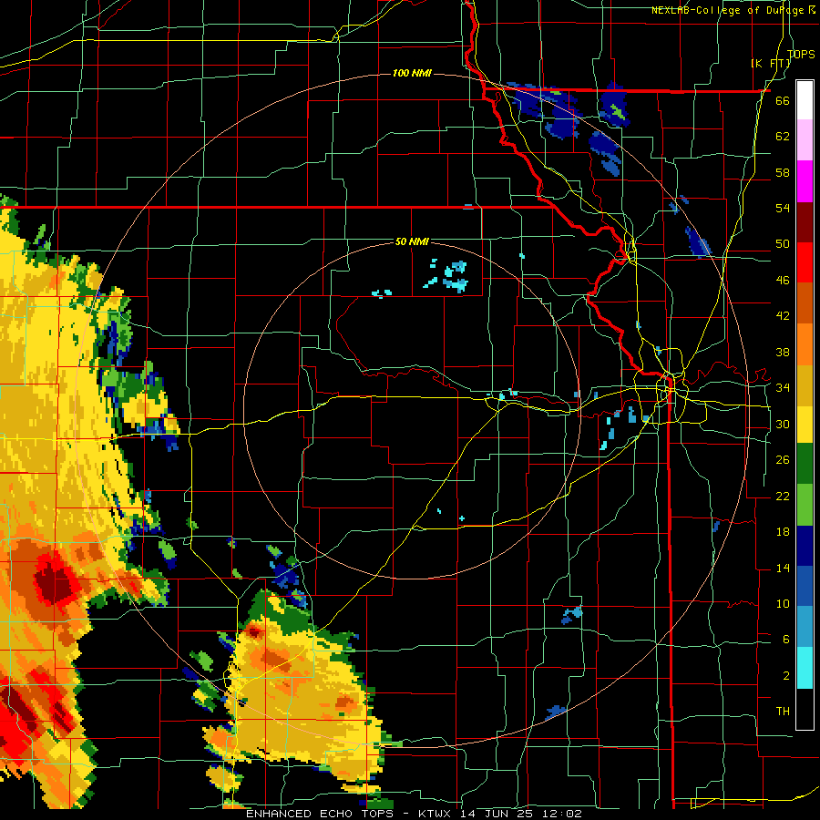This screenshot has height=820, width=820.
Task: Pick the white swatch in the tops legend
Action: 805,100
